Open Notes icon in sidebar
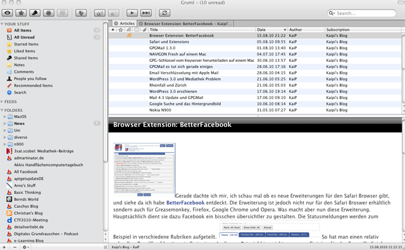 (x=9, y=64)
